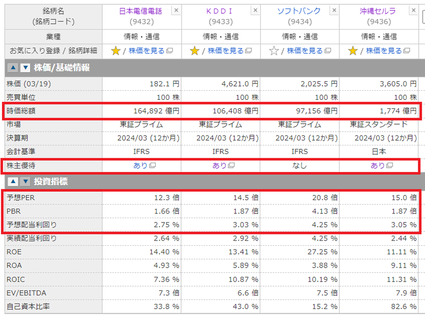
Task: Toggle favorite star for KDDI
Action: click(x=194, y=50)
